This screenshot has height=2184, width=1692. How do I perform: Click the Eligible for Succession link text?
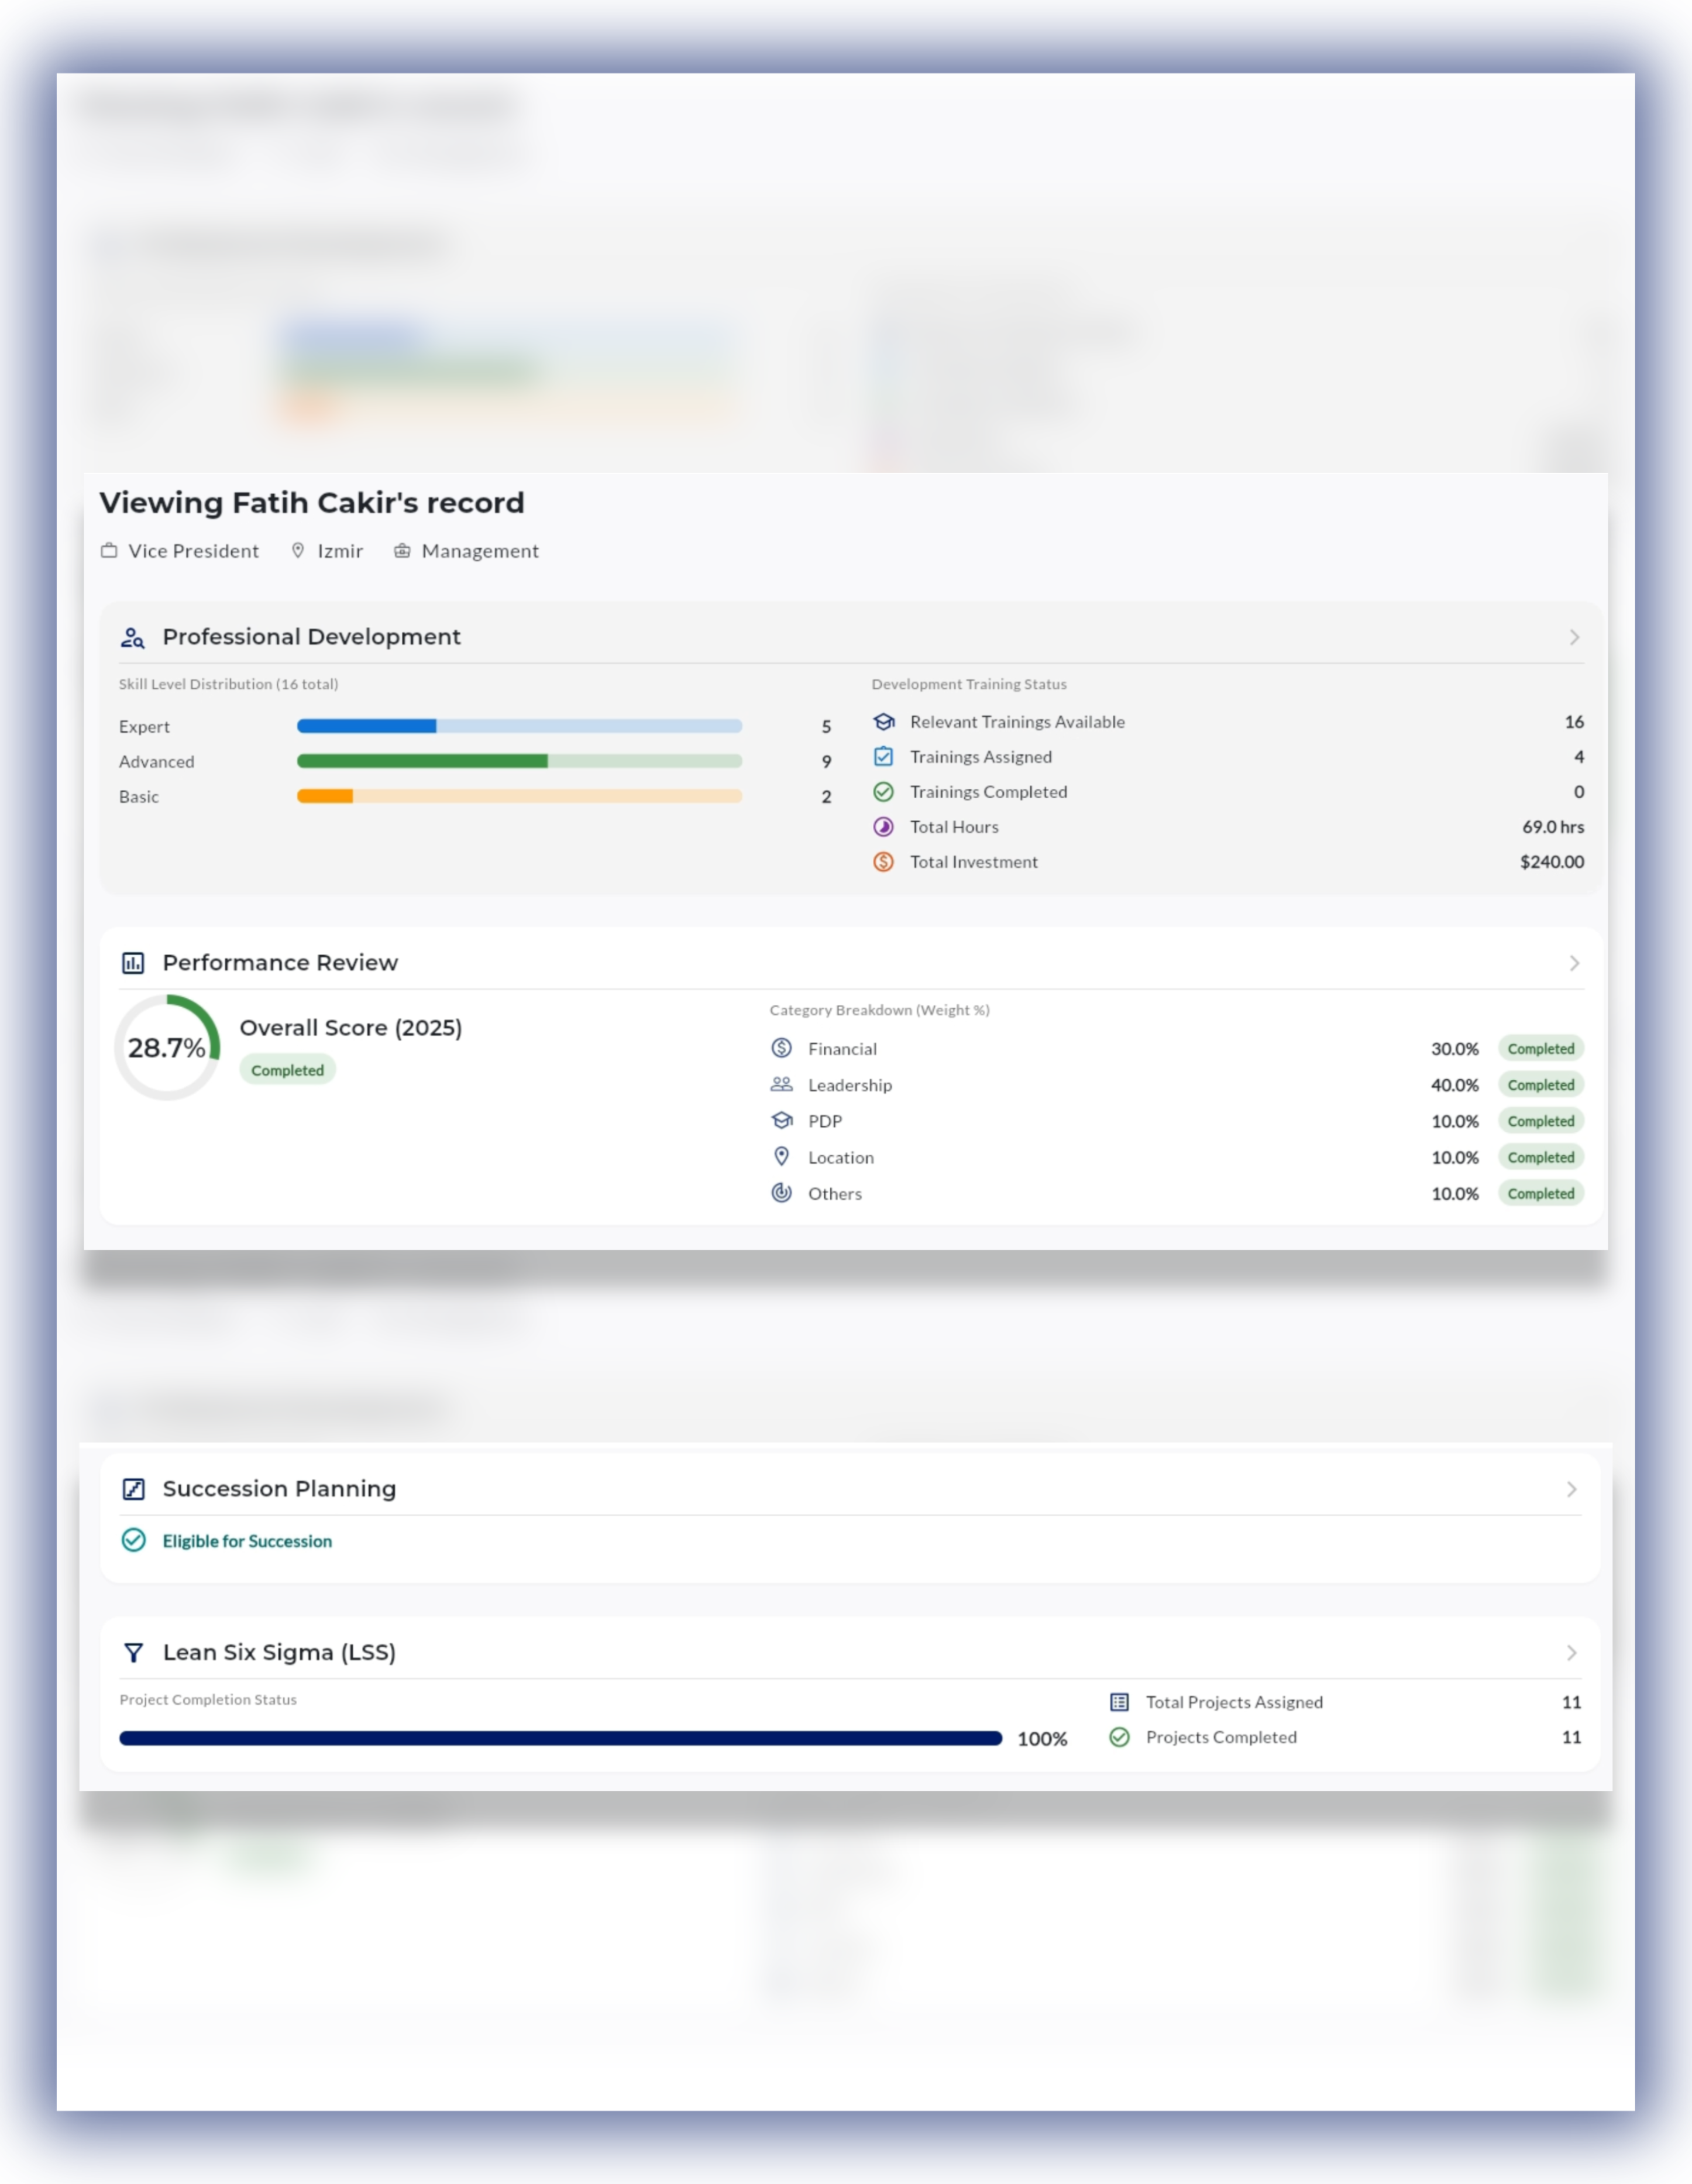(247, 1541)
